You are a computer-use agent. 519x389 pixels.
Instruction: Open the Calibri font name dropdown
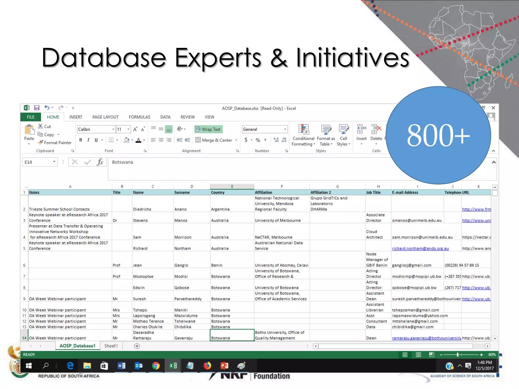[113, 129]
